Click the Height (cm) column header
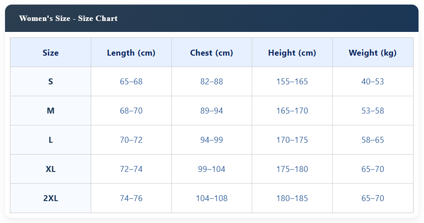424x223 pixels. point(292,53)
